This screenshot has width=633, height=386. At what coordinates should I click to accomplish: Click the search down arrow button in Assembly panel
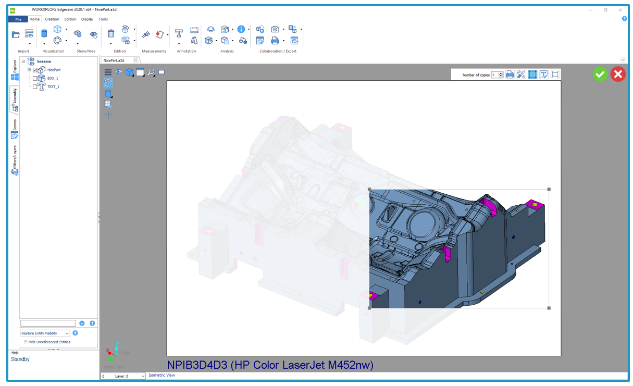[82, 323]
